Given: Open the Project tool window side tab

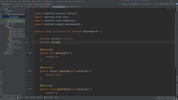Looking at the screenshot, I should click(1, 9).
